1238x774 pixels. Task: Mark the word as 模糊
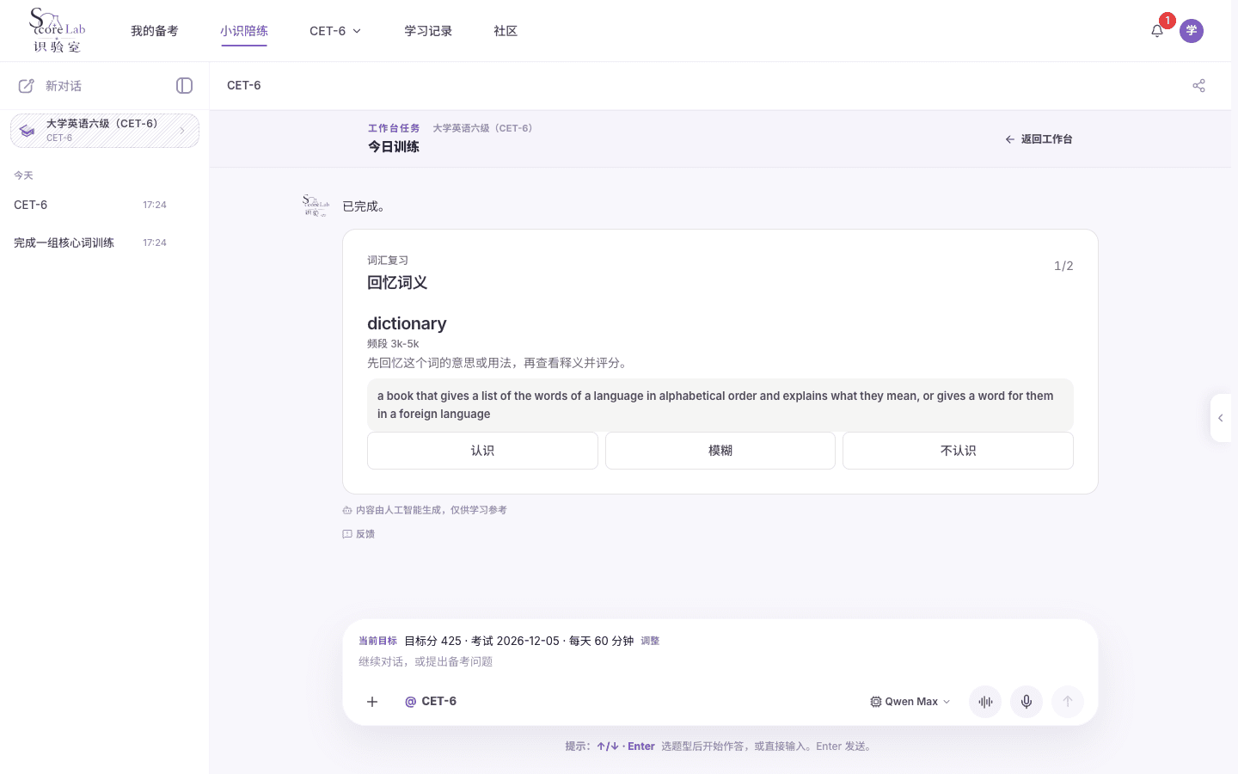[x=720, y=451]
